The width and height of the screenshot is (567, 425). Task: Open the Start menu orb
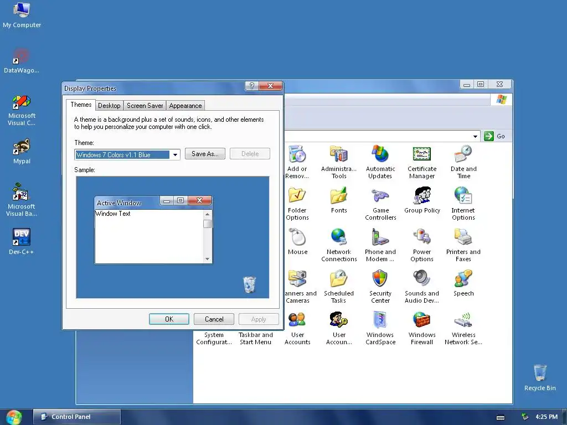[14, 417]
